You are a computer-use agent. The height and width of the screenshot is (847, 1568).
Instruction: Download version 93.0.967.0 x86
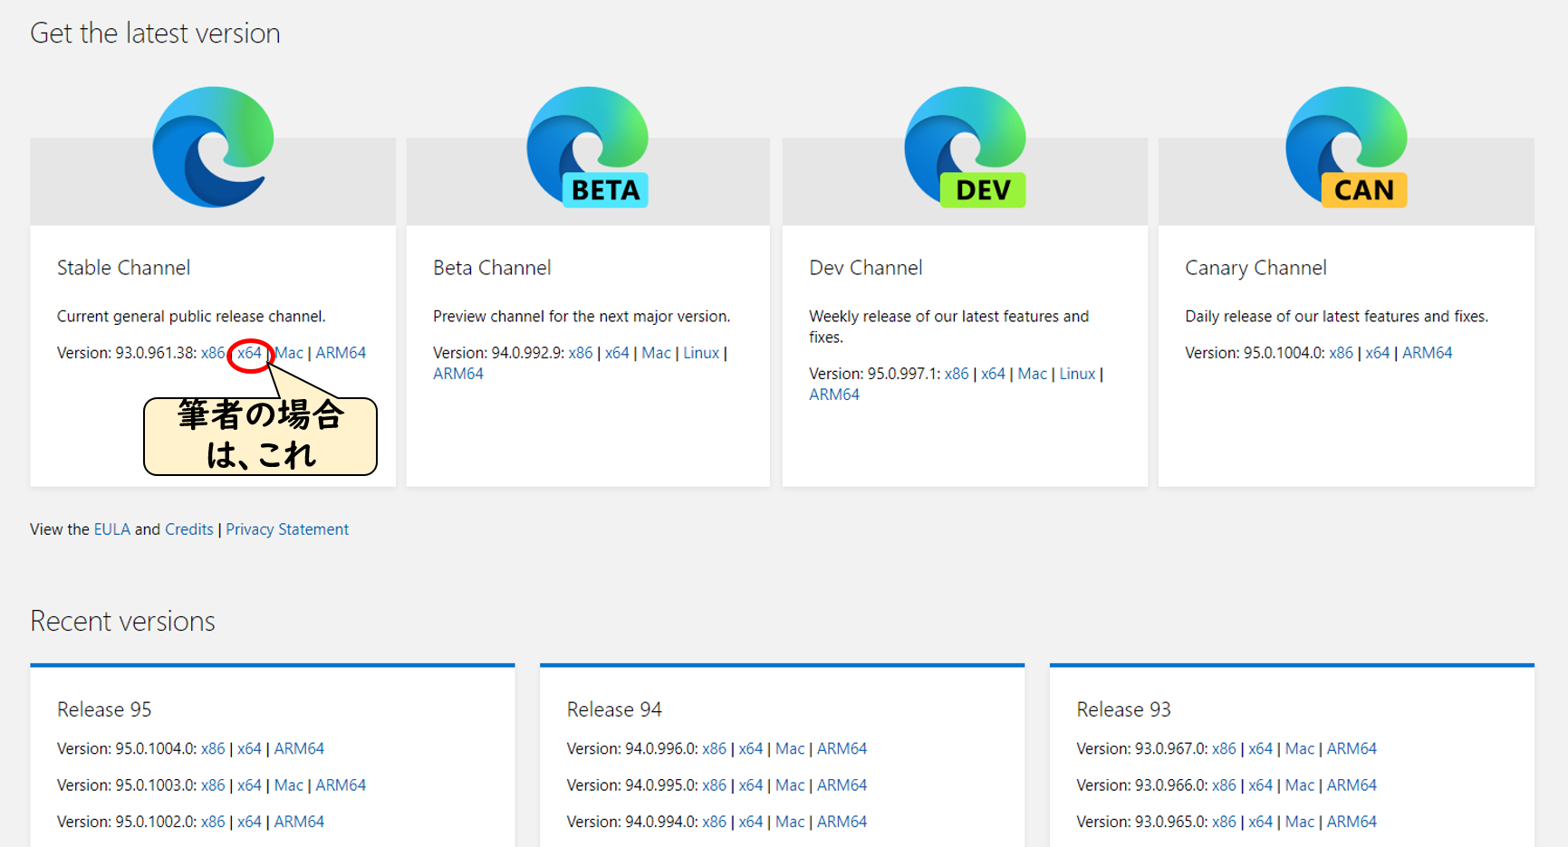[x=1225, y=748]
